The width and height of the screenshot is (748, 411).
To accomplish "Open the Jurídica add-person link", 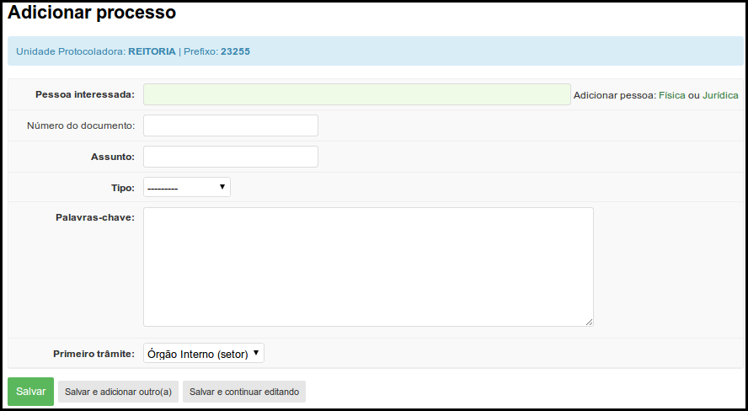I will tap(720, 95).
